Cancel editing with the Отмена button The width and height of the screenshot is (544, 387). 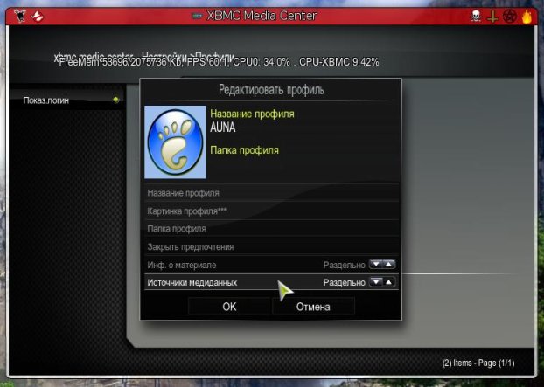coord(313,307)
